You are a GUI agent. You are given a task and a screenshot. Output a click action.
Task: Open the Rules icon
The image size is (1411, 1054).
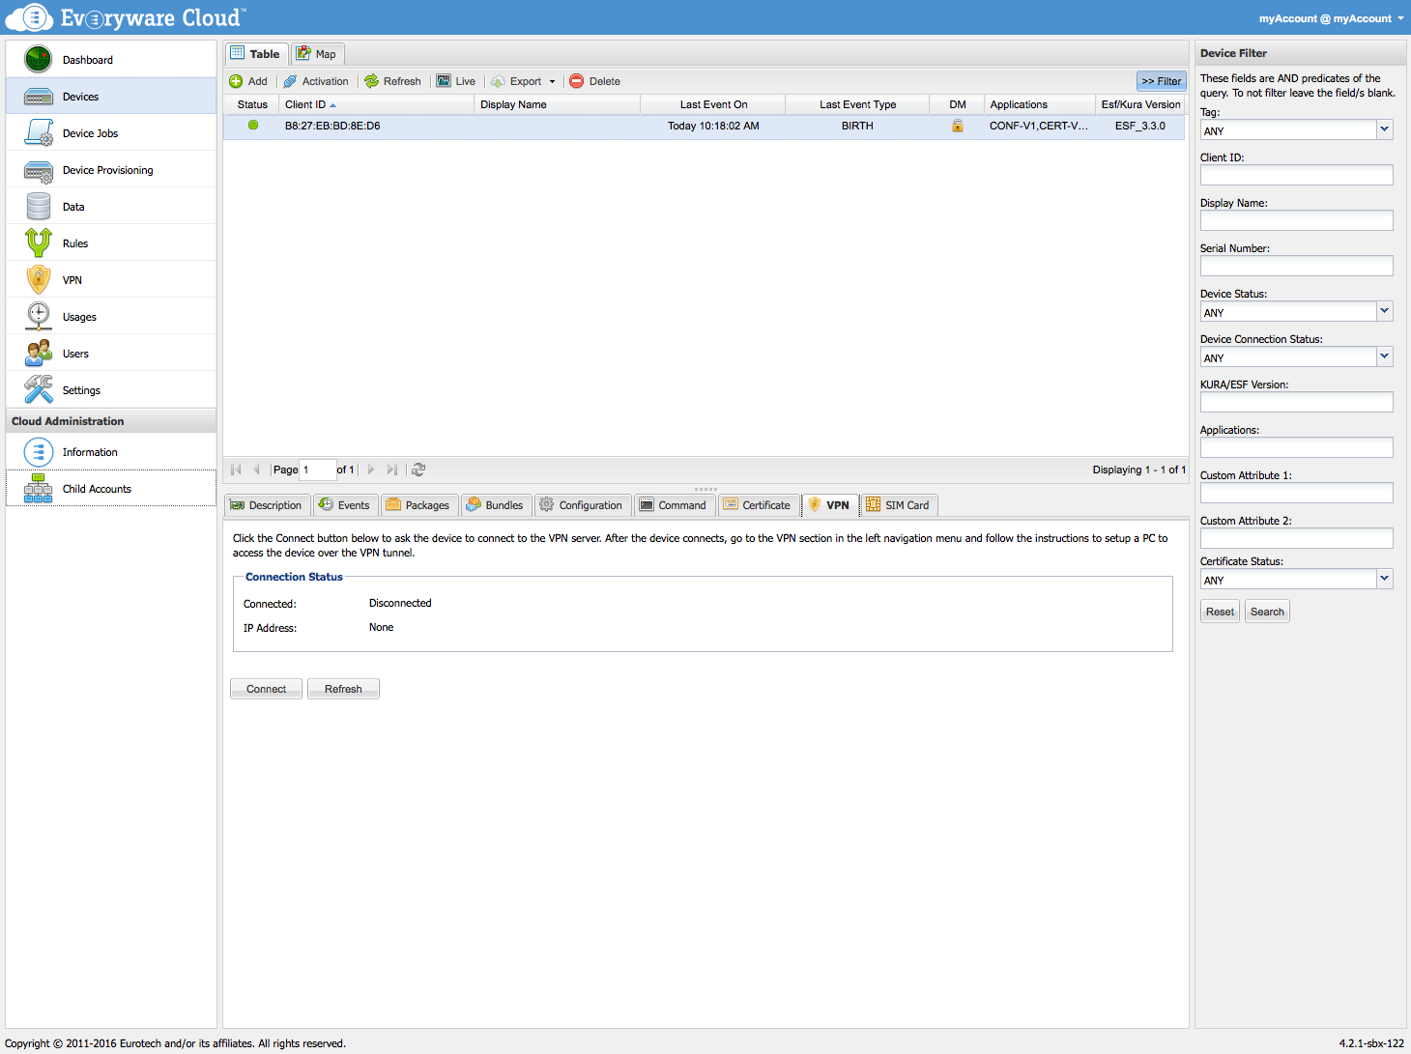(x=39, y=243)
